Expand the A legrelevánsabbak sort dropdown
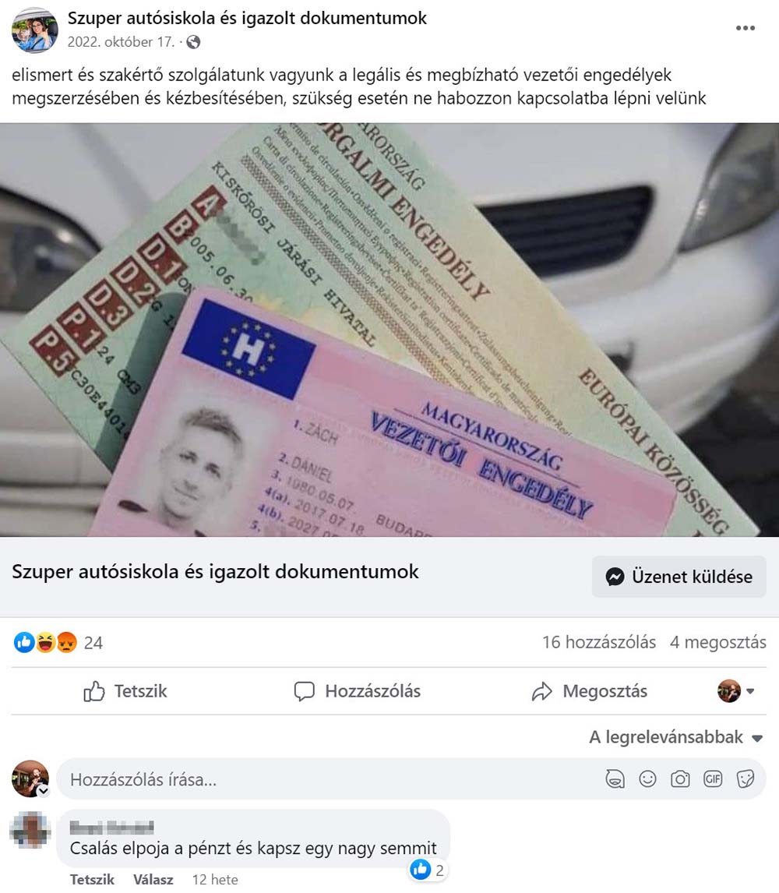This screenshot has width=779, height=893. tap(676, 737)
